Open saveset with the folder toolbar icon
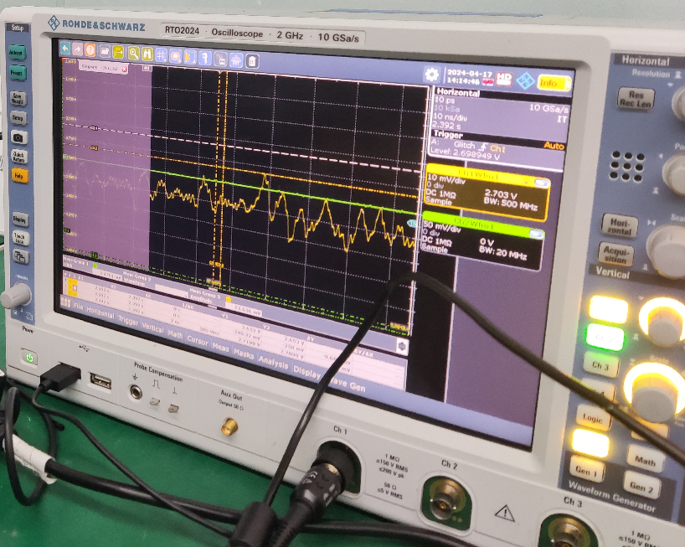685x547 pixels. coord(105,51)
